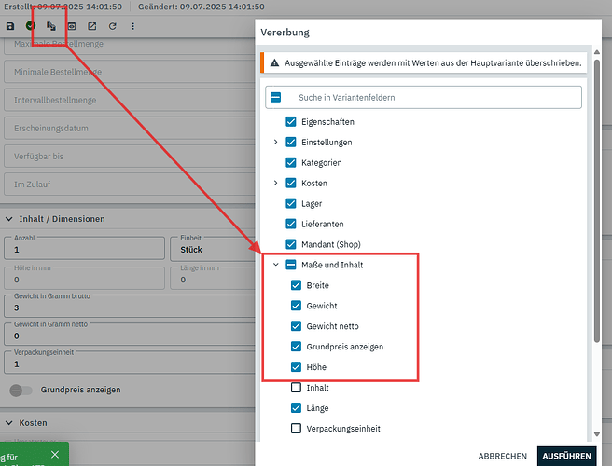612x466 pixels.
Task: Click the save disk icon in toolbar
Action: pyautogui.click(x=10, y=26)
